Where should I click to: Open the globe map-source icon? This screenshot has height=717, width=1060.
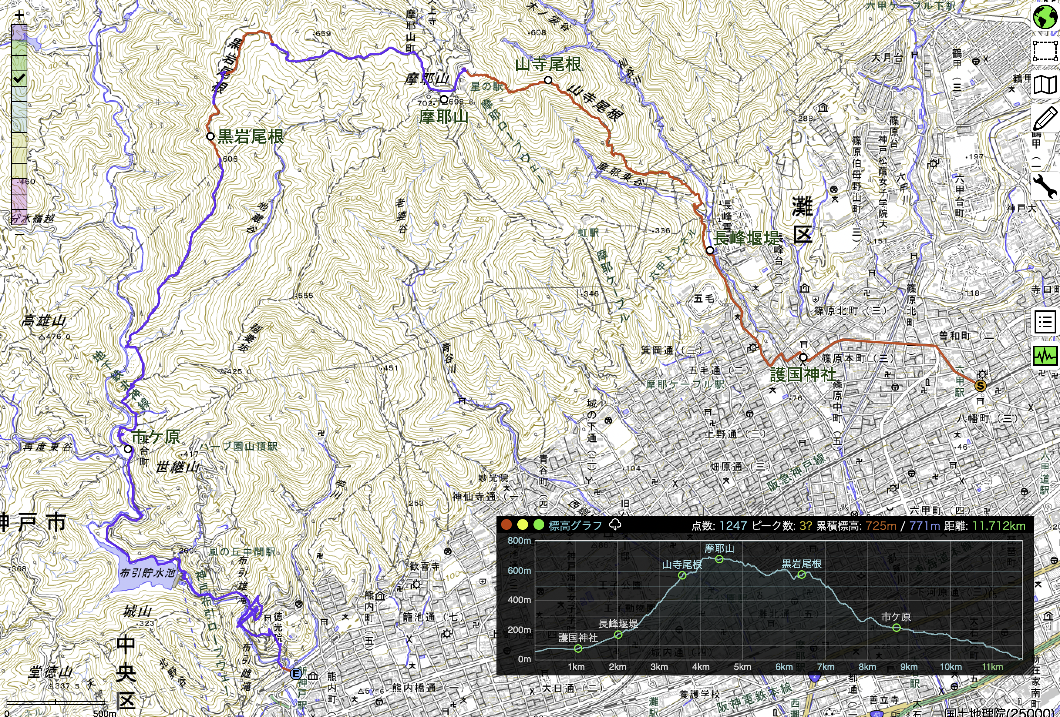(x=1045, y=17)
